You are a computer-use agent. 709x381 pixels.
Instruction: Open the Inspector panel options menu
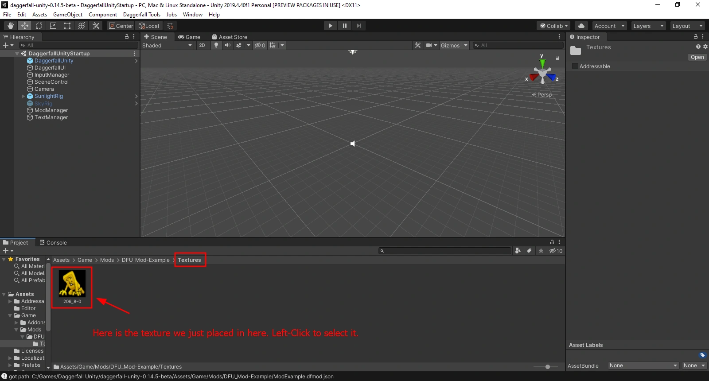coord(703,37)
